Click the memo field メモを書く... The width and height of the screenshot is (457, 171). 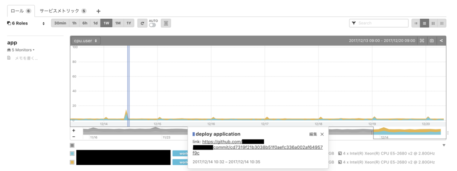26,58
